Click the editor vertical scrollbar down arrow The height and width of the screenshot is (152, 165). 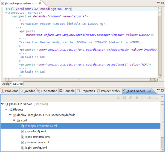pyautogui.click(x=160, y=76)
